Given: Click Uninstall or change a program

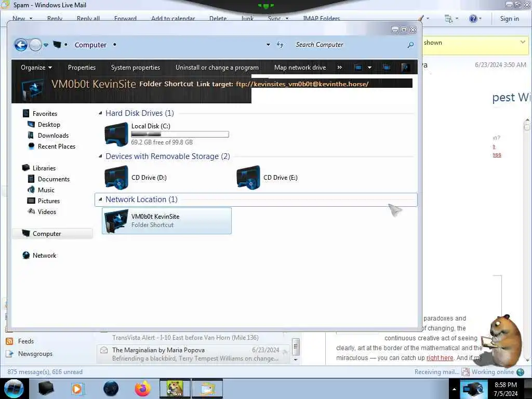Looking at the screenshot, I should tap(217, 67).
